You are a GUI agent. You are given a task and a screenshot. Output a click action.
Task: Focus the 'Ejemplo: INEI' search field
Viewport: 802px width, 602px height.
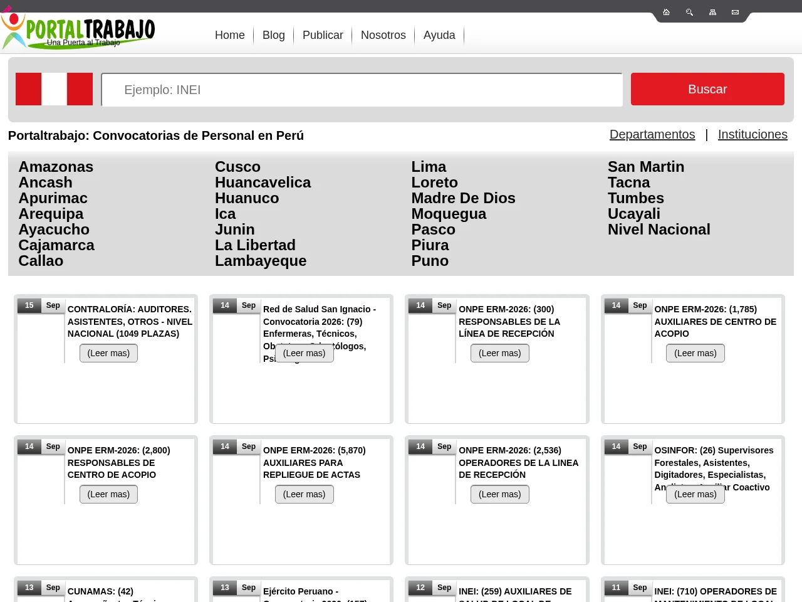[362, 90]
